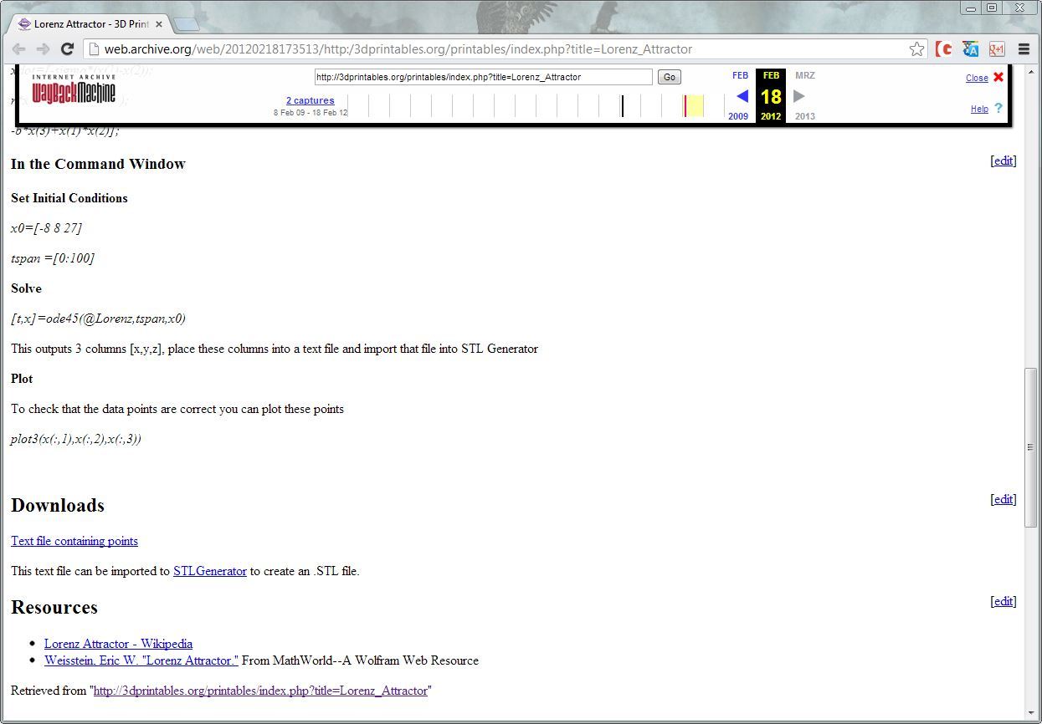Click the black timeline marker bar
The width and height of the screenshot is (1042, 724).
click(622, 106)
